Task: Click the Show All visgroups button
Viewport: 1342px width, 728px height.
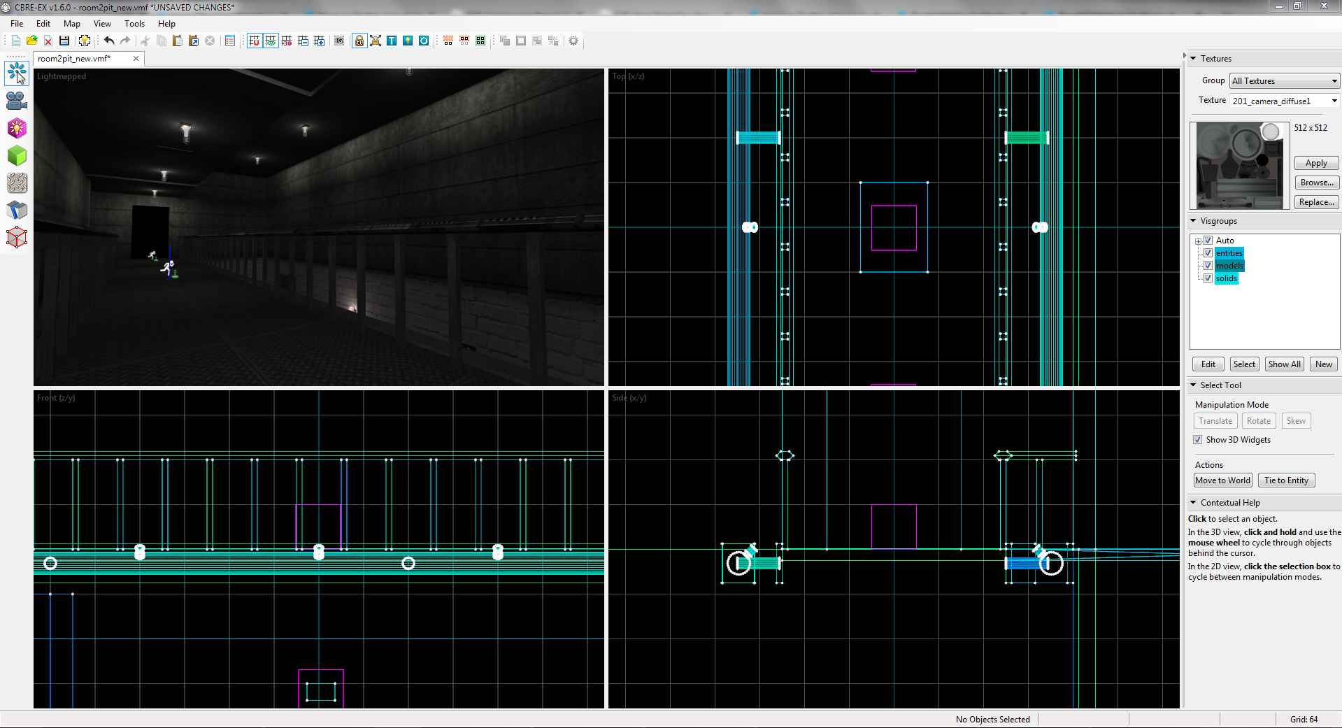Action: [1285, 364]
